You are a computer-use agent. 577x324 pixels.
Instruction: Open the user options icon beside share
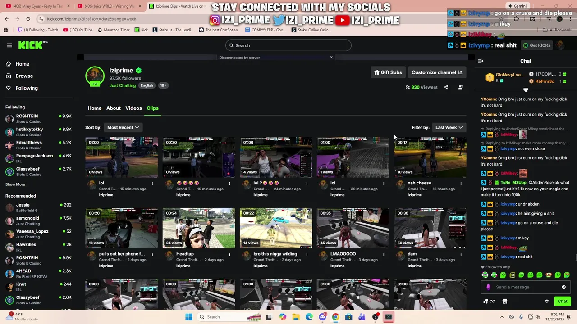click(460, 87)
